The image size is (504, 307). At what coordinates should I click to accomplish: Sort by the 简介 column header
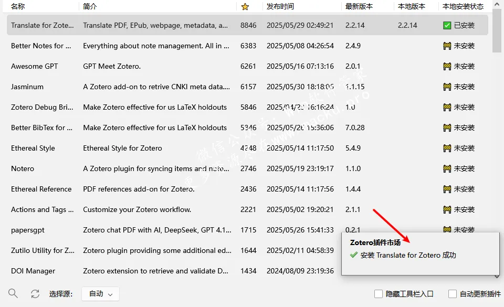90,6
